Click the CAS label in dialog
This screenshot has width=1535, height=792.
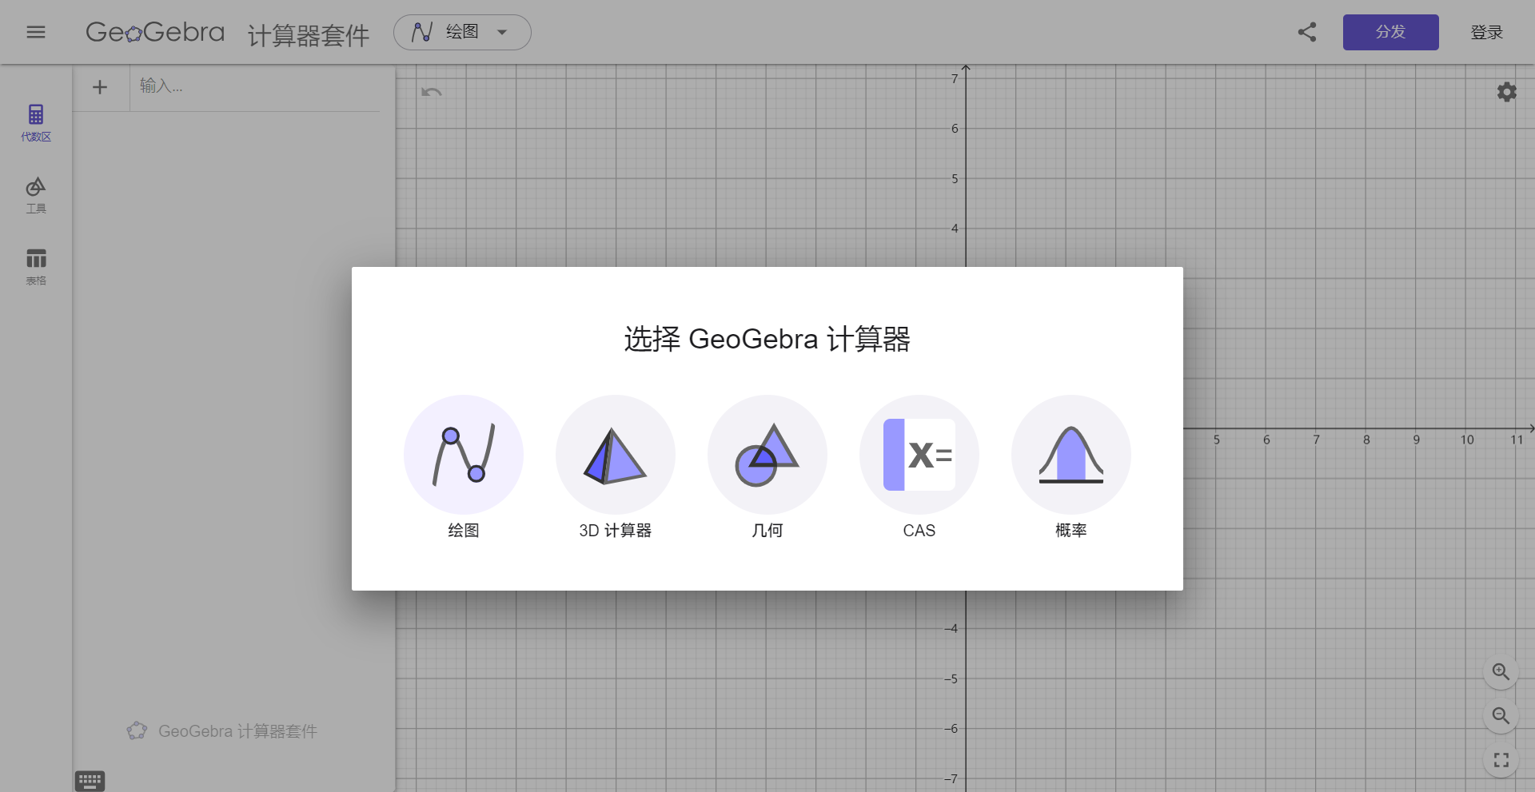coord(919,531)
